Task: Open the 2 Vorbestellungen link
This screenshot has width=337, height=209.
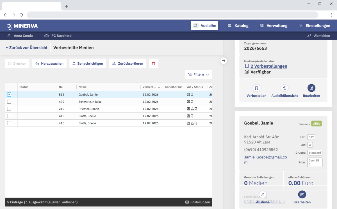Action: (266, 66)
